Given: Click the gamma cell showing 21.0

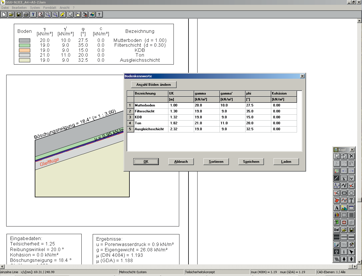Looking at the screenshot, I should tap(207, 123).
